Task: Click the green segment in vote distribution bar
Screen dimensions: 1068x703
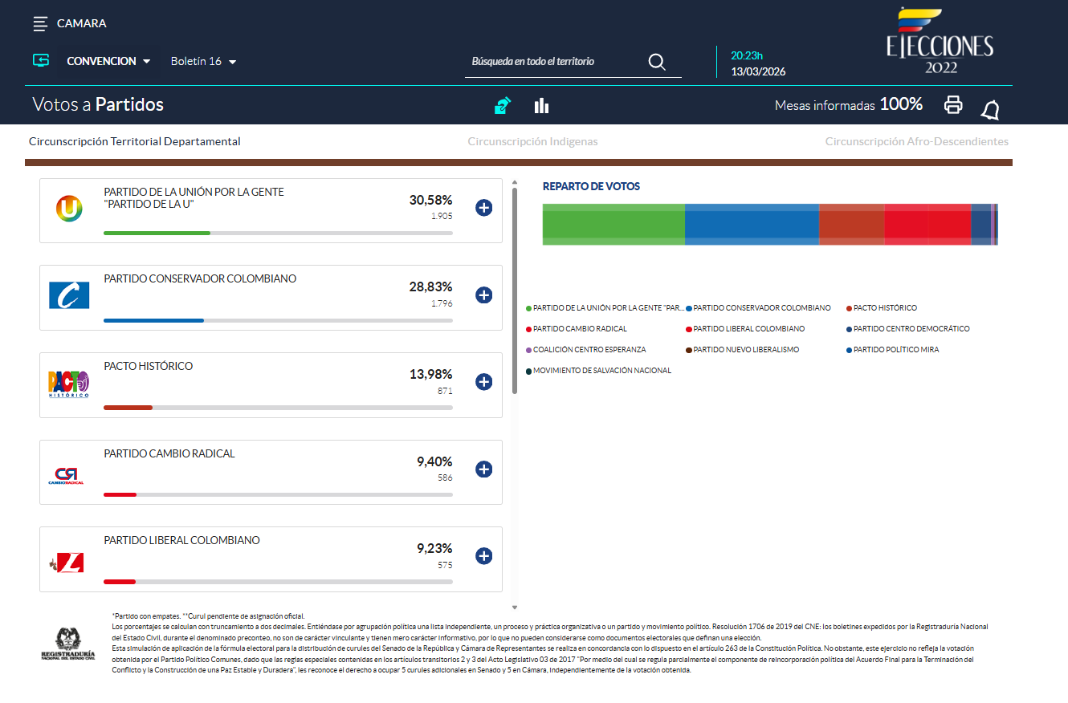Action: (x=613, y=224)
